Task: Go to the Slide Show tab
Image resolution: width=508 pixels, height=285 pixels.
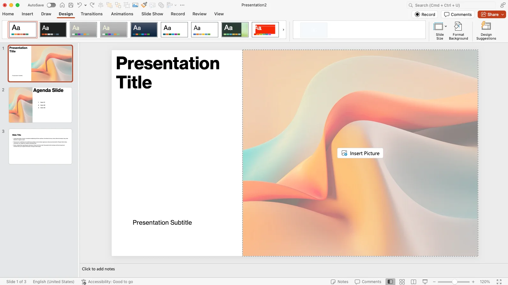Action: pos(152,14)
